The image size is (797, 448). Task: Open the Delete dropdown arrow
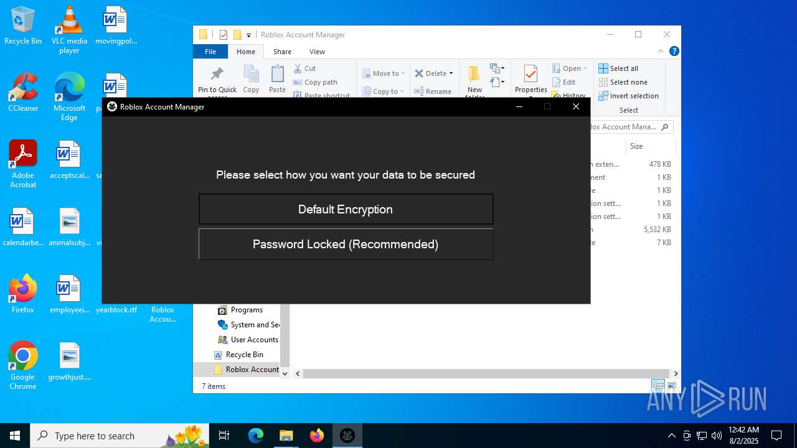[451, 73]
